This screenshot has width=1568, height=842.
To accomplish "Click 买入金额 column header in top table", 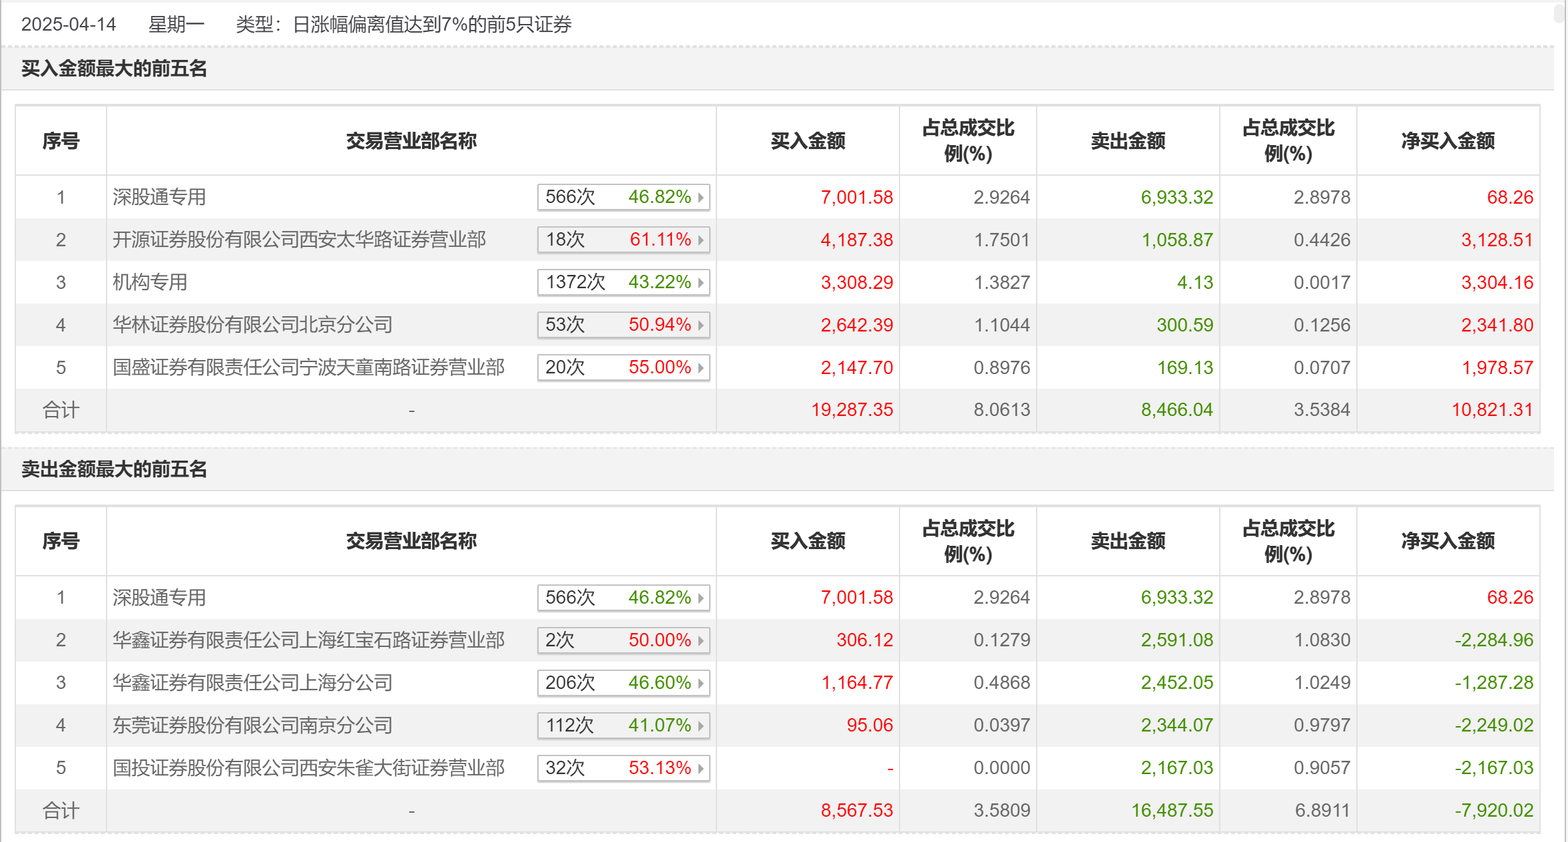I will [808, 141].
